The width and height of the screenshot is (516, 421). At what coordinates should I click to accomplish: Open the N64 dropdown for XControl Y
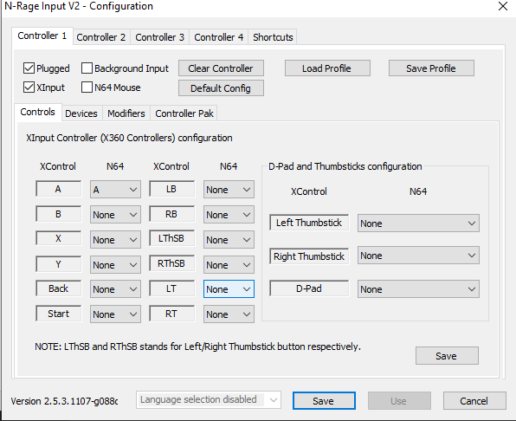click(x=115, y=265)
